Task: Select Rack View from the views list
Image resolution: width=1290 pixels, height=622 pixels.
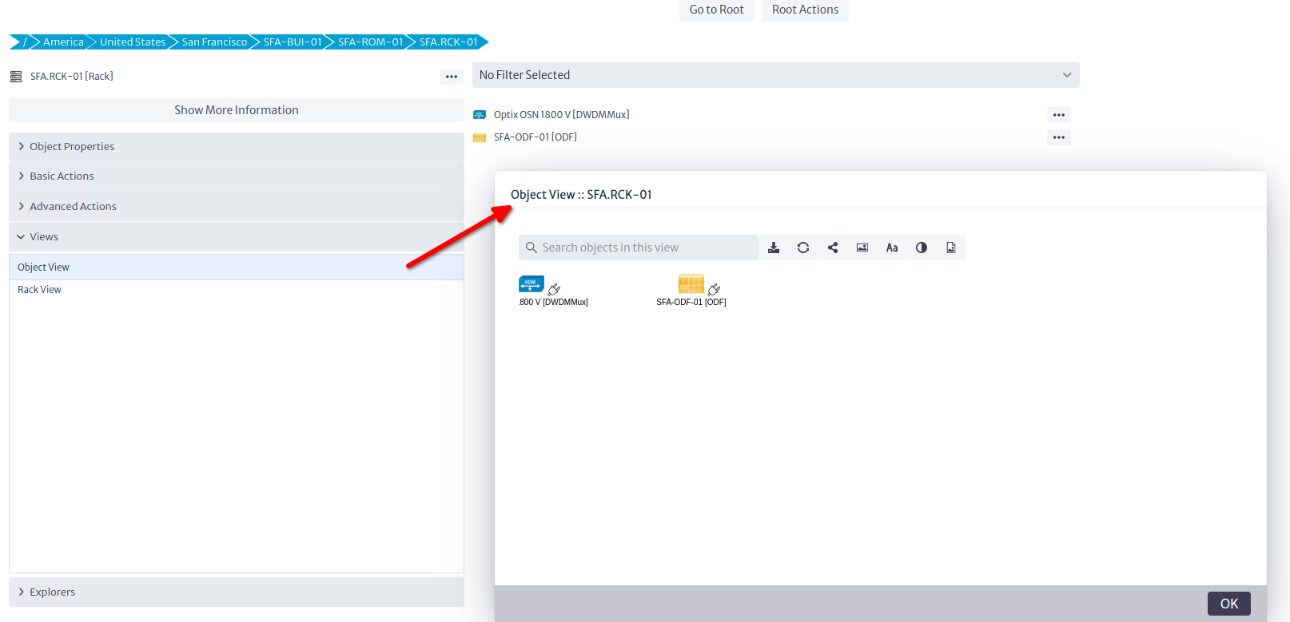Action: coord(40,290)
